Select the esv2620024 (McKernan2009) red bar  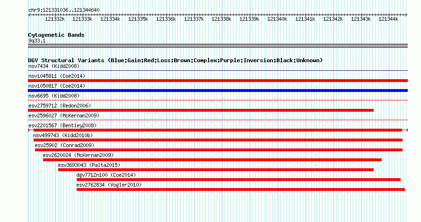coord(212,160)
